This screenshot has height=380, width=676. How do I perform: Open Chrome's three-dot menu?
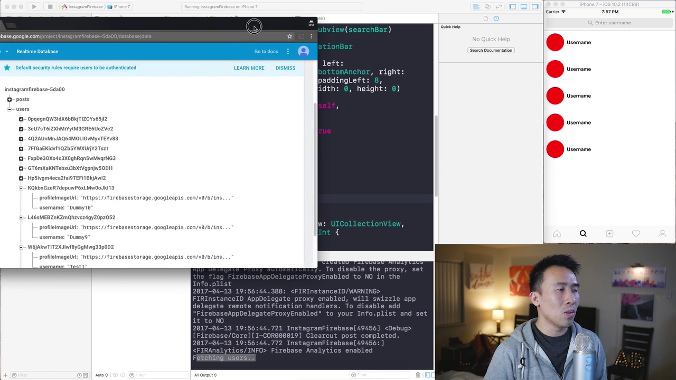311,36
